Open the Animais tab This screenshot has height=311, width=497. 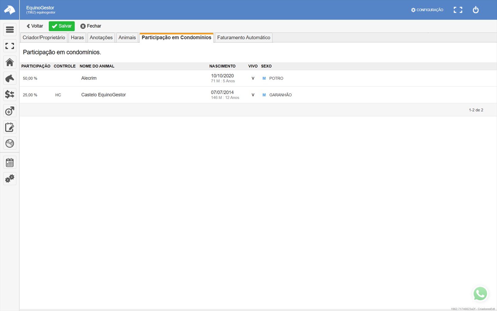127,38
